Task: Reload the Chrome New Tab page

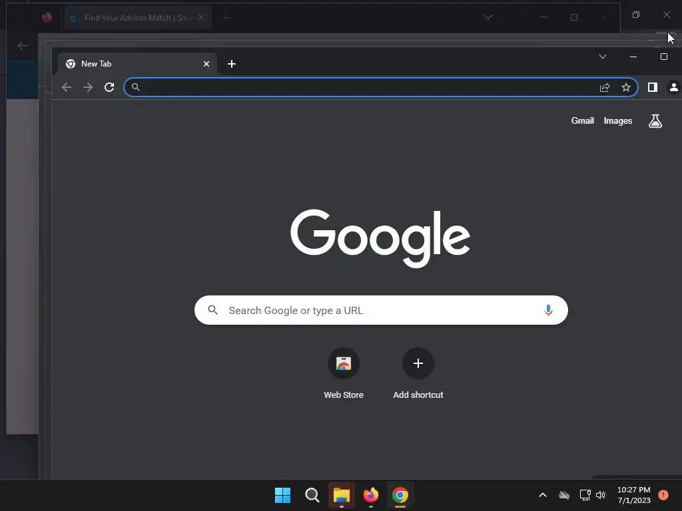Action: coord(109,87)
